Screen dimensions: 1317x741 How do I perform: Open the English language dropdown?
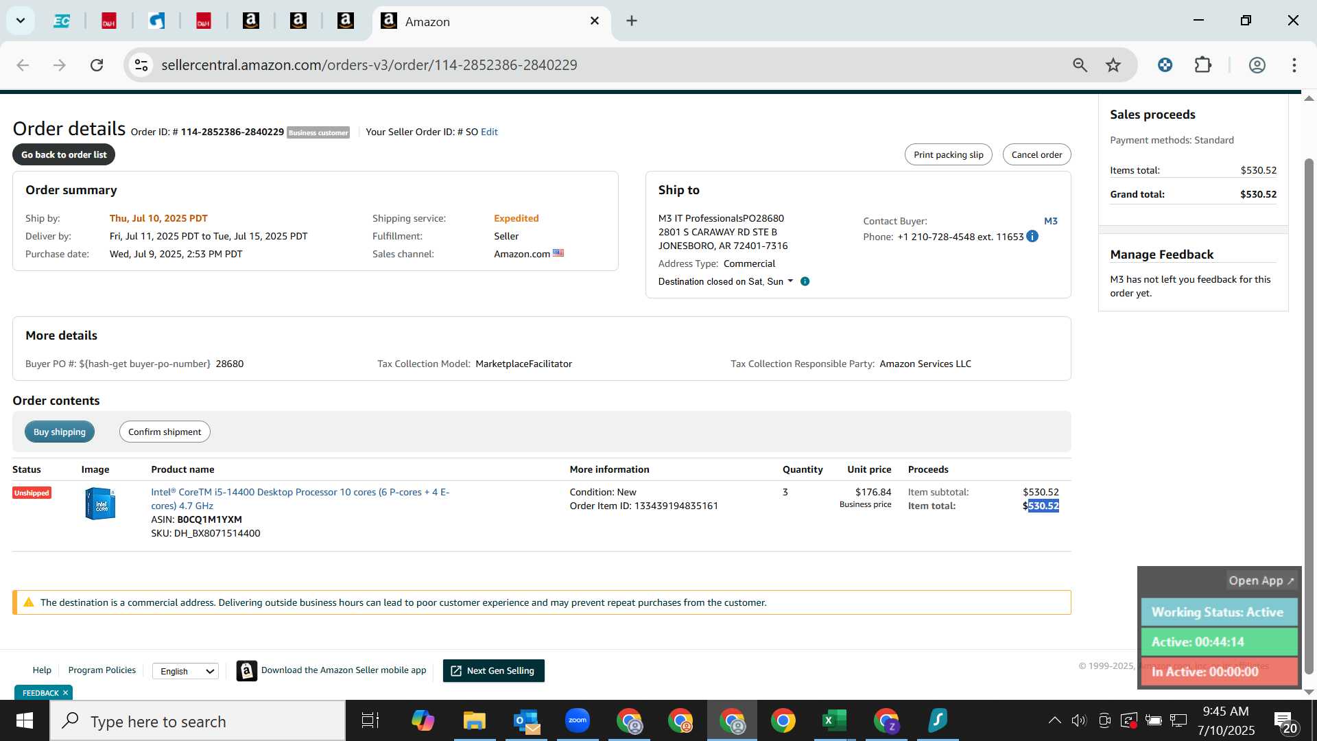(x=185, y=672)
